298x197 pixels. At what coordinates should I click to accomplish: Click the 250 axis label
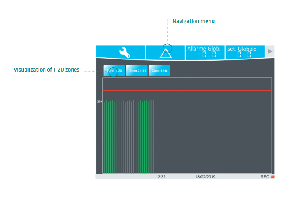(x=99, y=102)
